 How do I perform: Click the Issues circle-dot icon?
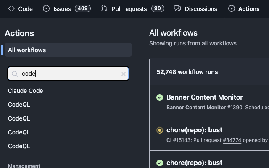coord(46,8)
